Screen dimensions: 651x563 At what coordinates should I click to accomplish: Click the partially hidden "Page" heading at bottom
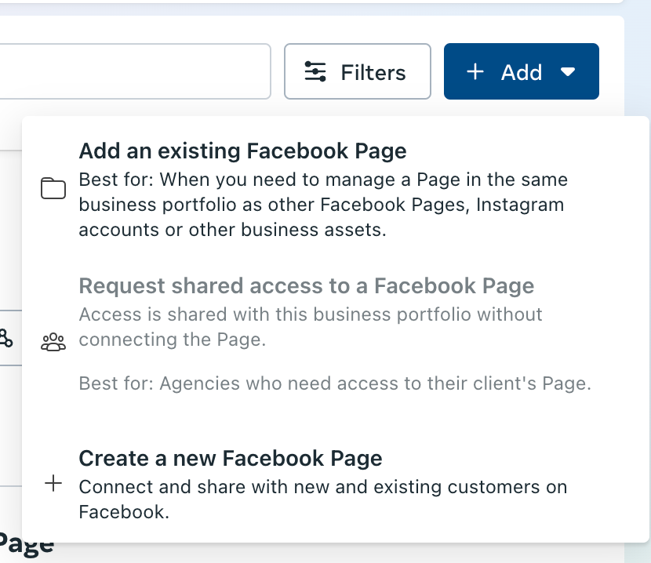pos(27,544)
